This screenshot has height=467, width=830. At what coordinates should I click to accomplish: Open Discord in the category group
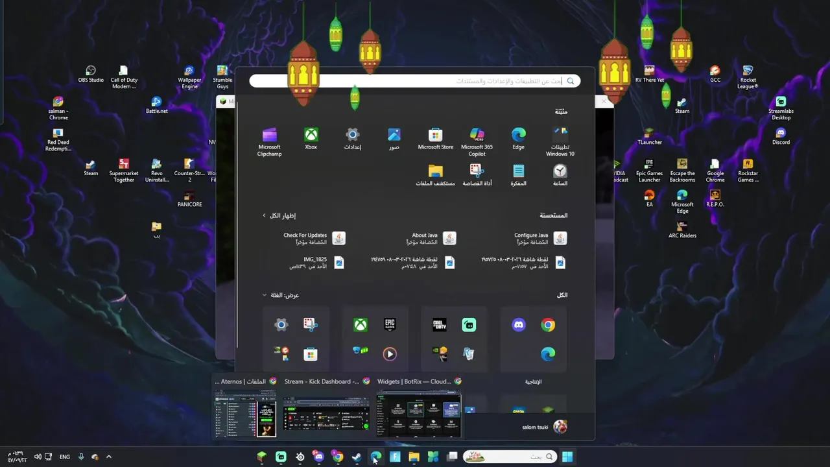(519, 325)
